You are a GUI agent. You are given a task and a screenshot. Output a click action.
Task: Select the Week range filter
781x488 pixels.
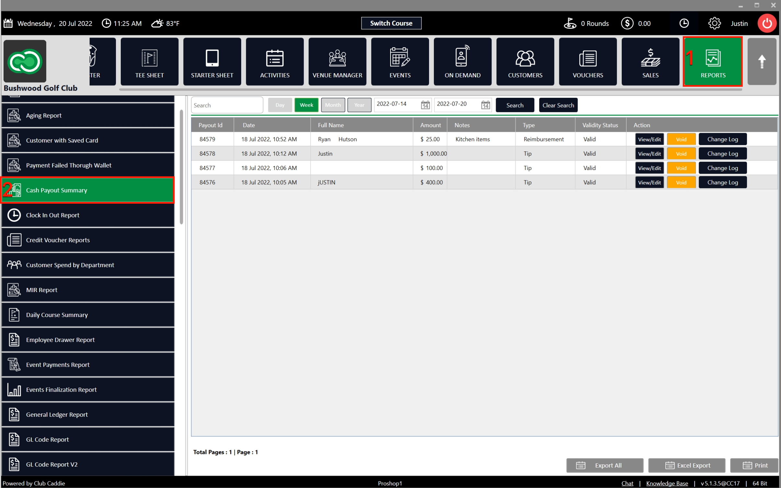[x=306, y=105]
